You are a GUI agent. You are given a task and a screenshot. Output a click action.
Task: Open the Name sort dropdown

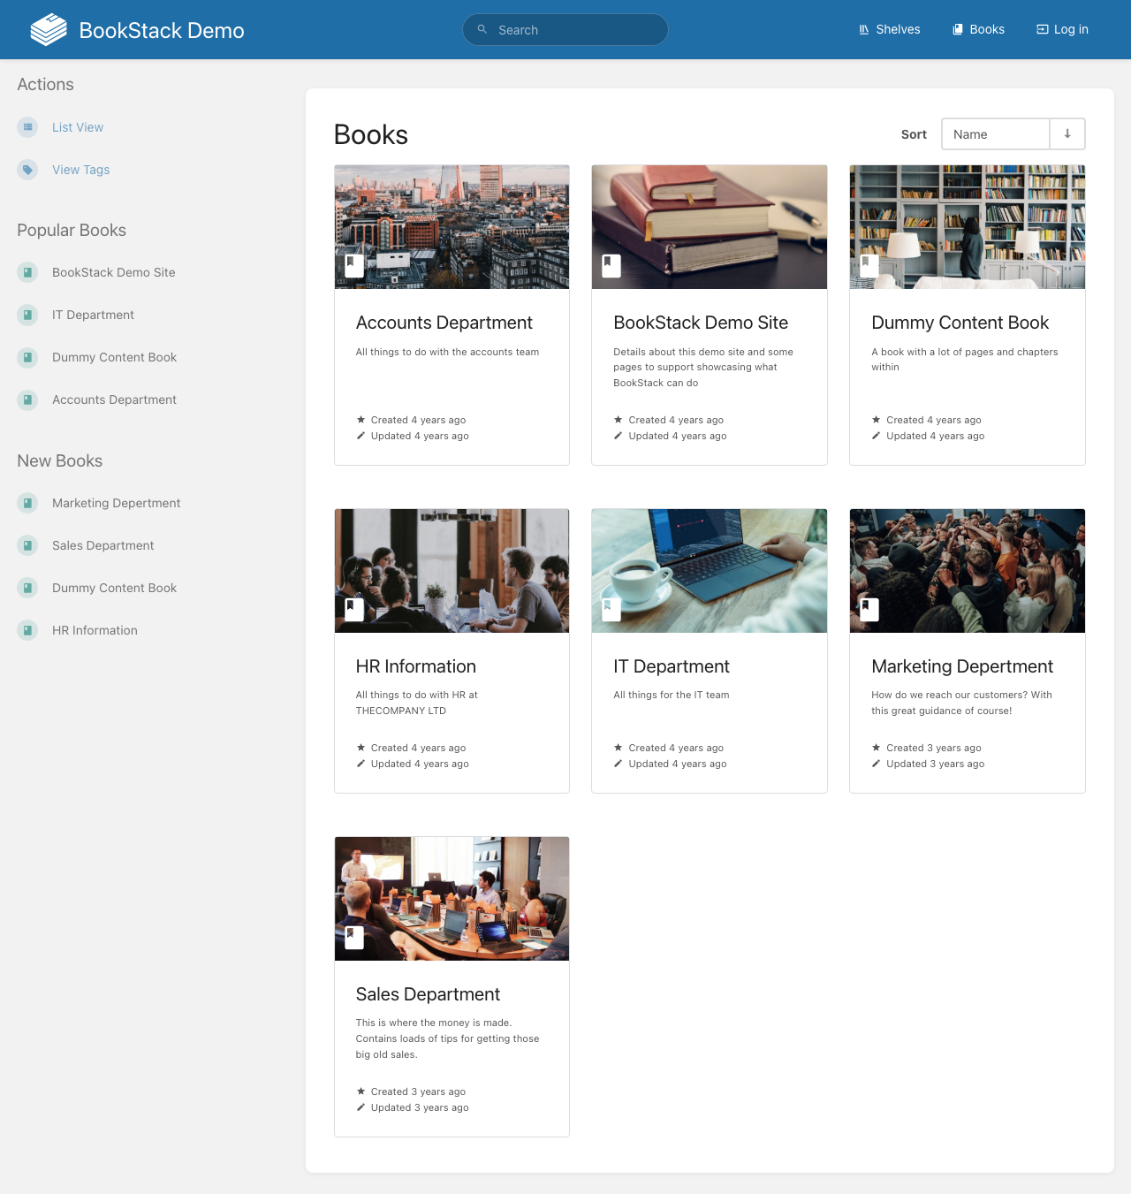pos(995,134)
